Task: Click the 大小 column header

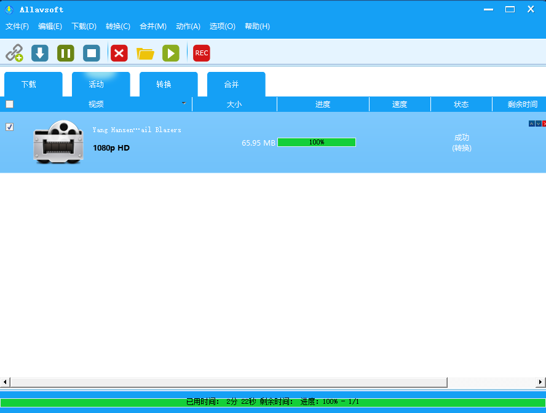Action: [234, 104]
